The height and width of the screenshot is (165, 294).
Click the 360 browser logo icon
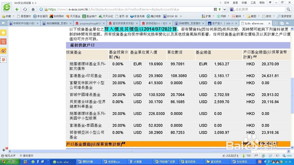pyautogui.click(x=7, y=7)
